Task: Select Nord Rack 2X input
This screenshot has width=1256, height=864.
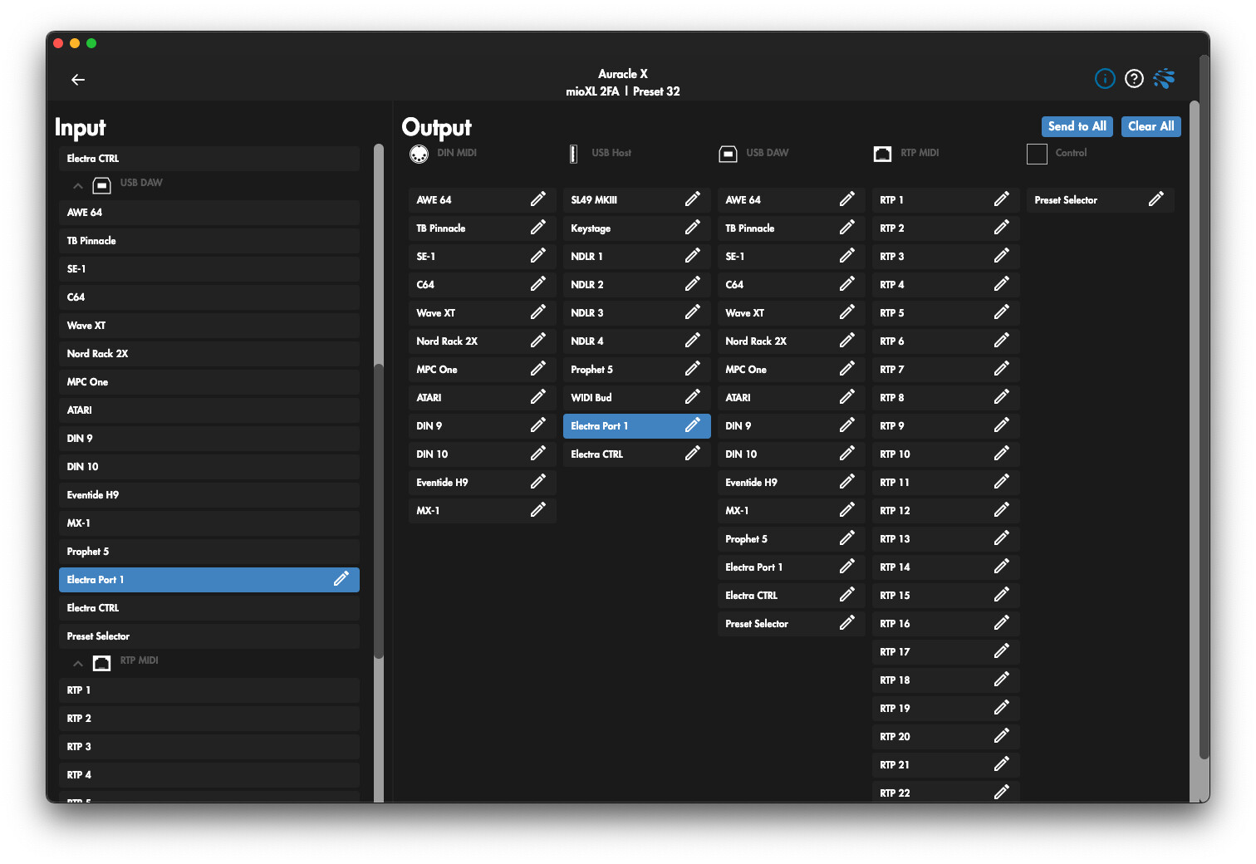Action: point(209,354)
